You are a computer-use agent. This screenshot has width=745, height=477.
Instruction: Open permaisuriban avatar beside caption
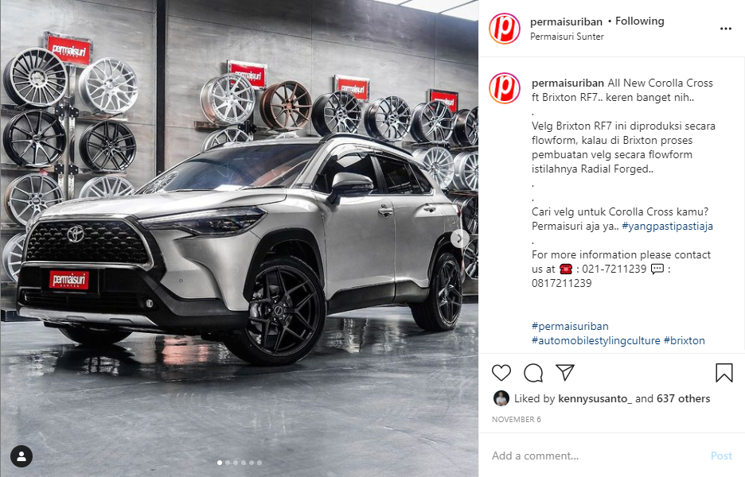505,88
